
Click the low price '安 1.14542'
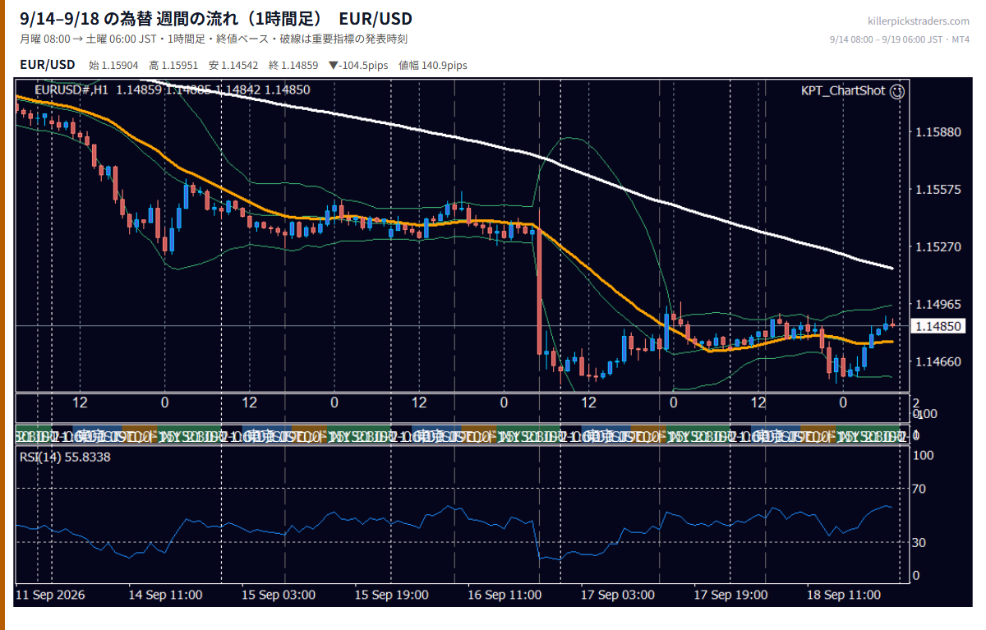(234, 66)
